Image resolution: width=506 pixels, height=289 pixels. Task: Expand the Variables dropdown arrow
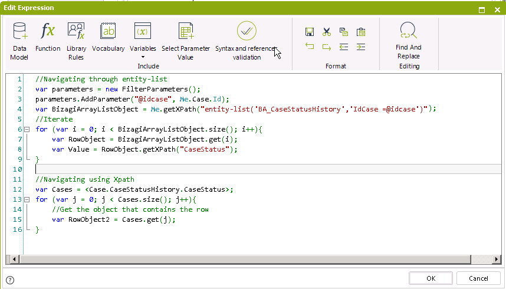[143, 57]
